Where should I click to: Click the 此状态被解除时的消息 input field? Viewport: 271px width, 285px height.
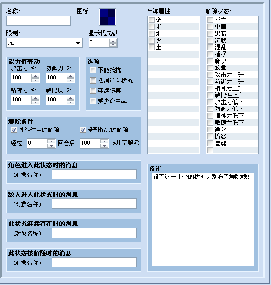[x=94, y=263]
